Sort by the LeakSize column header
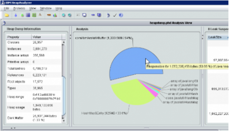Viewport: 229px width, 132px height. coord(218,37)
